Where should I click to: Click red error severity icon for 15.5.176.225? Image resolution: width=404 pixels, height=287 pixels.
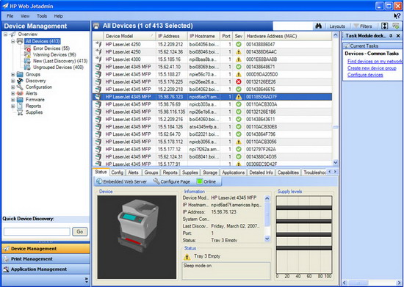pyautogui.click(x=239, y=82)
